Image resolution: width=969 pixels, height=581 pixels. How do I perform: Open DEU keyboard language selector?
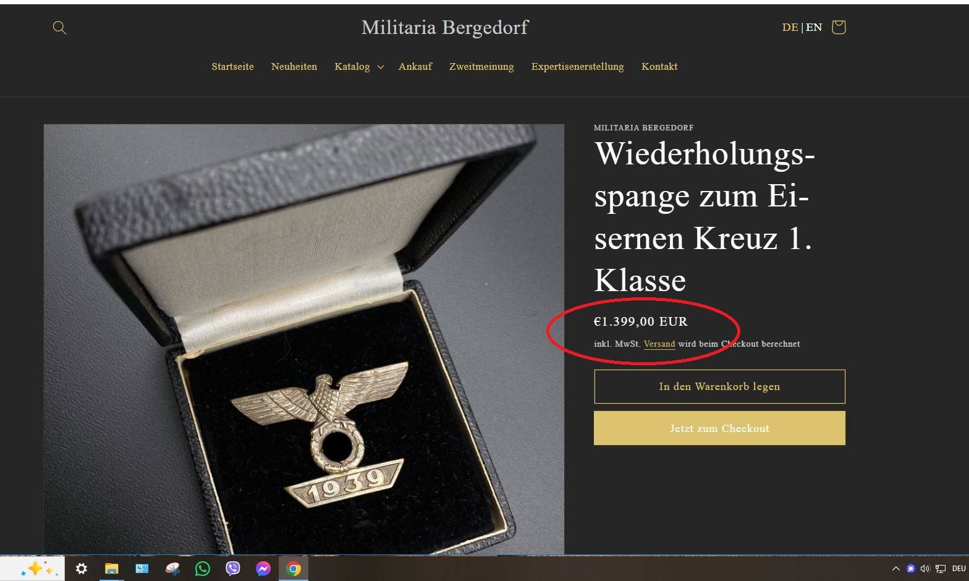(x=958, y=569)
